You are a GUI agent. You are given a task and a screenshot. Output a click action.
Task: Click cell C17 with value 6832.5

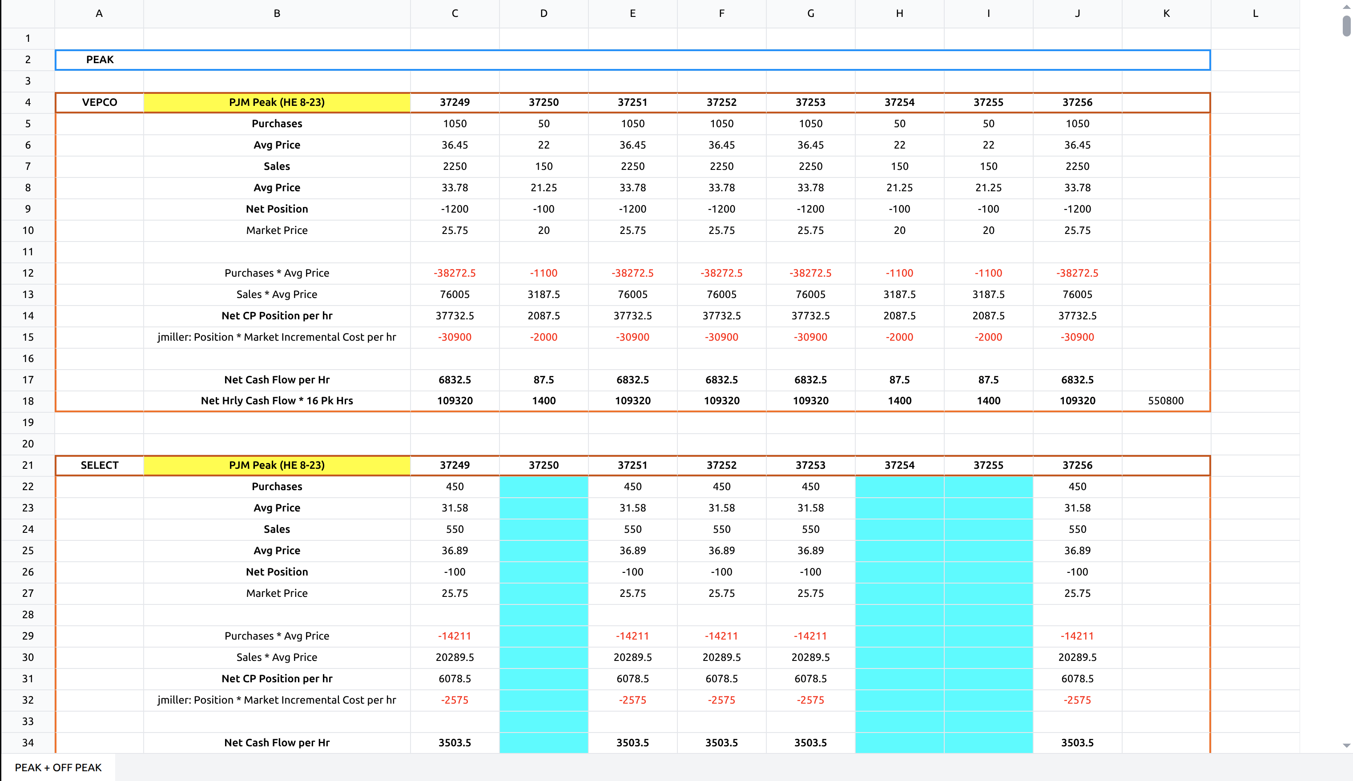click(x=454, y=380)
